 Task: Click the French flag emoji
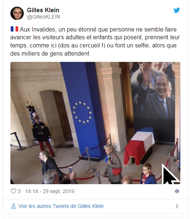(x=14, y=29)
